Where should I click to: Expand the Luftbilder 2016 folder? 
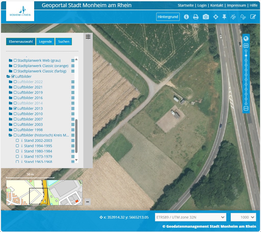[10, 98]
